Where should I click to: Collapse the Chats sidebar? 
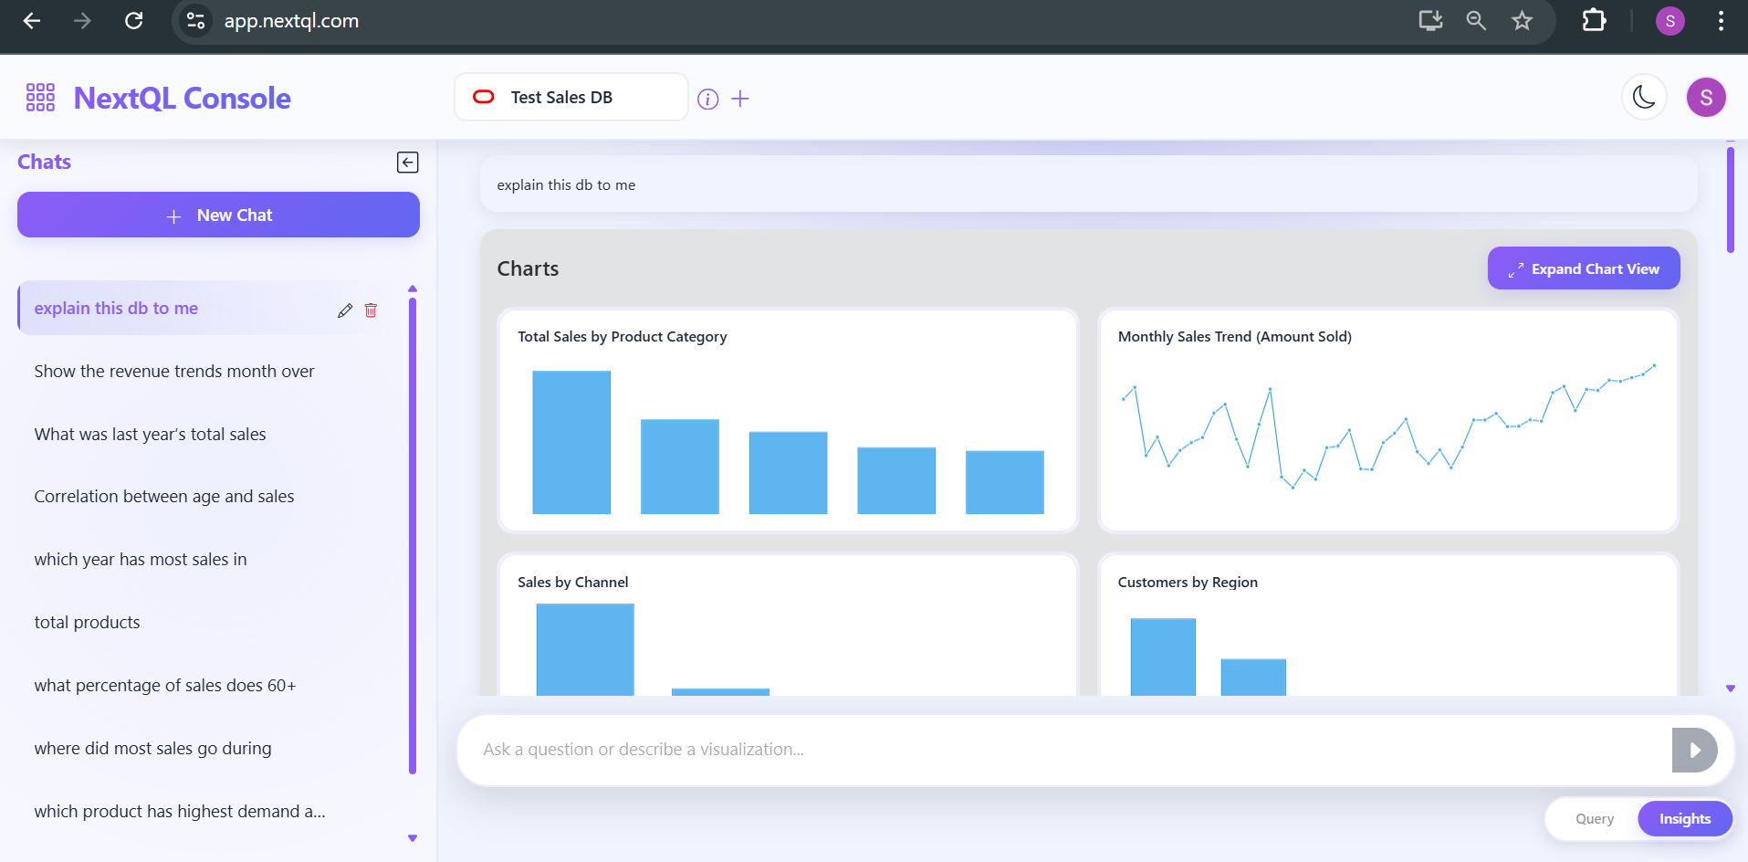408,162
